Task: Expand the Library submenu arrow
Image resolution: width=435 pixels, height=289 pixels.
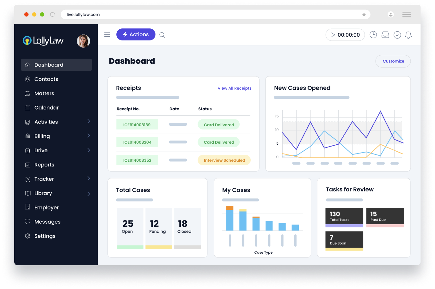Action: 89,194
